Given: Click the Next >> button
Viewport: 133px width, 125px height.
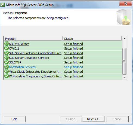Looking at the screenshot, I should (93, 119).
